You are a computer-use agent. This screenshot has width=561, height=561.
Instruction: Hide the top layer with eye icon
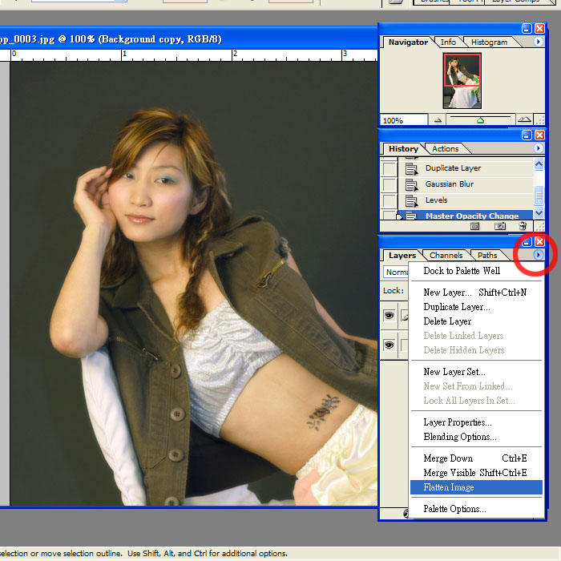click(x=389, y=316)
